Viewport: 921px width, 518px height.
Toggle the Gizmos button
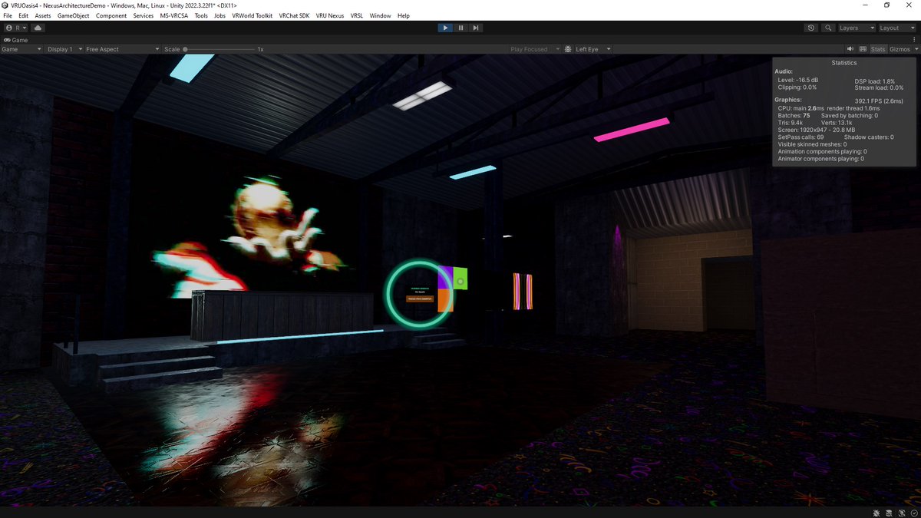(x=899, y=49)
